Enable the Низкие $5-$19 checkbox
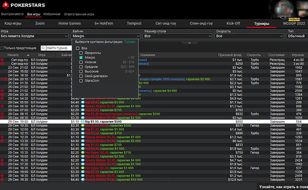 tap(81, 62)
